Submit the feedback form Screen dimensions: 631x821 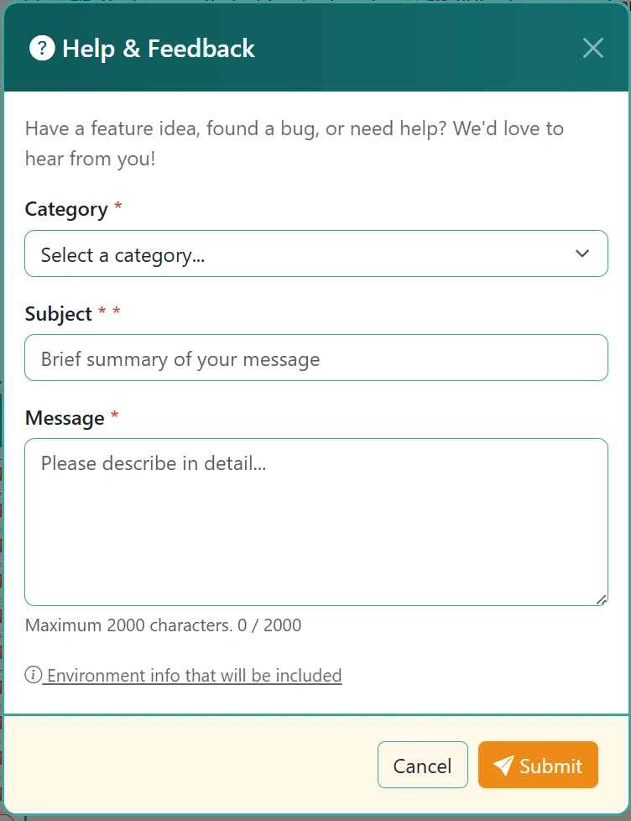pyautogui.click(x=538, y=765)
